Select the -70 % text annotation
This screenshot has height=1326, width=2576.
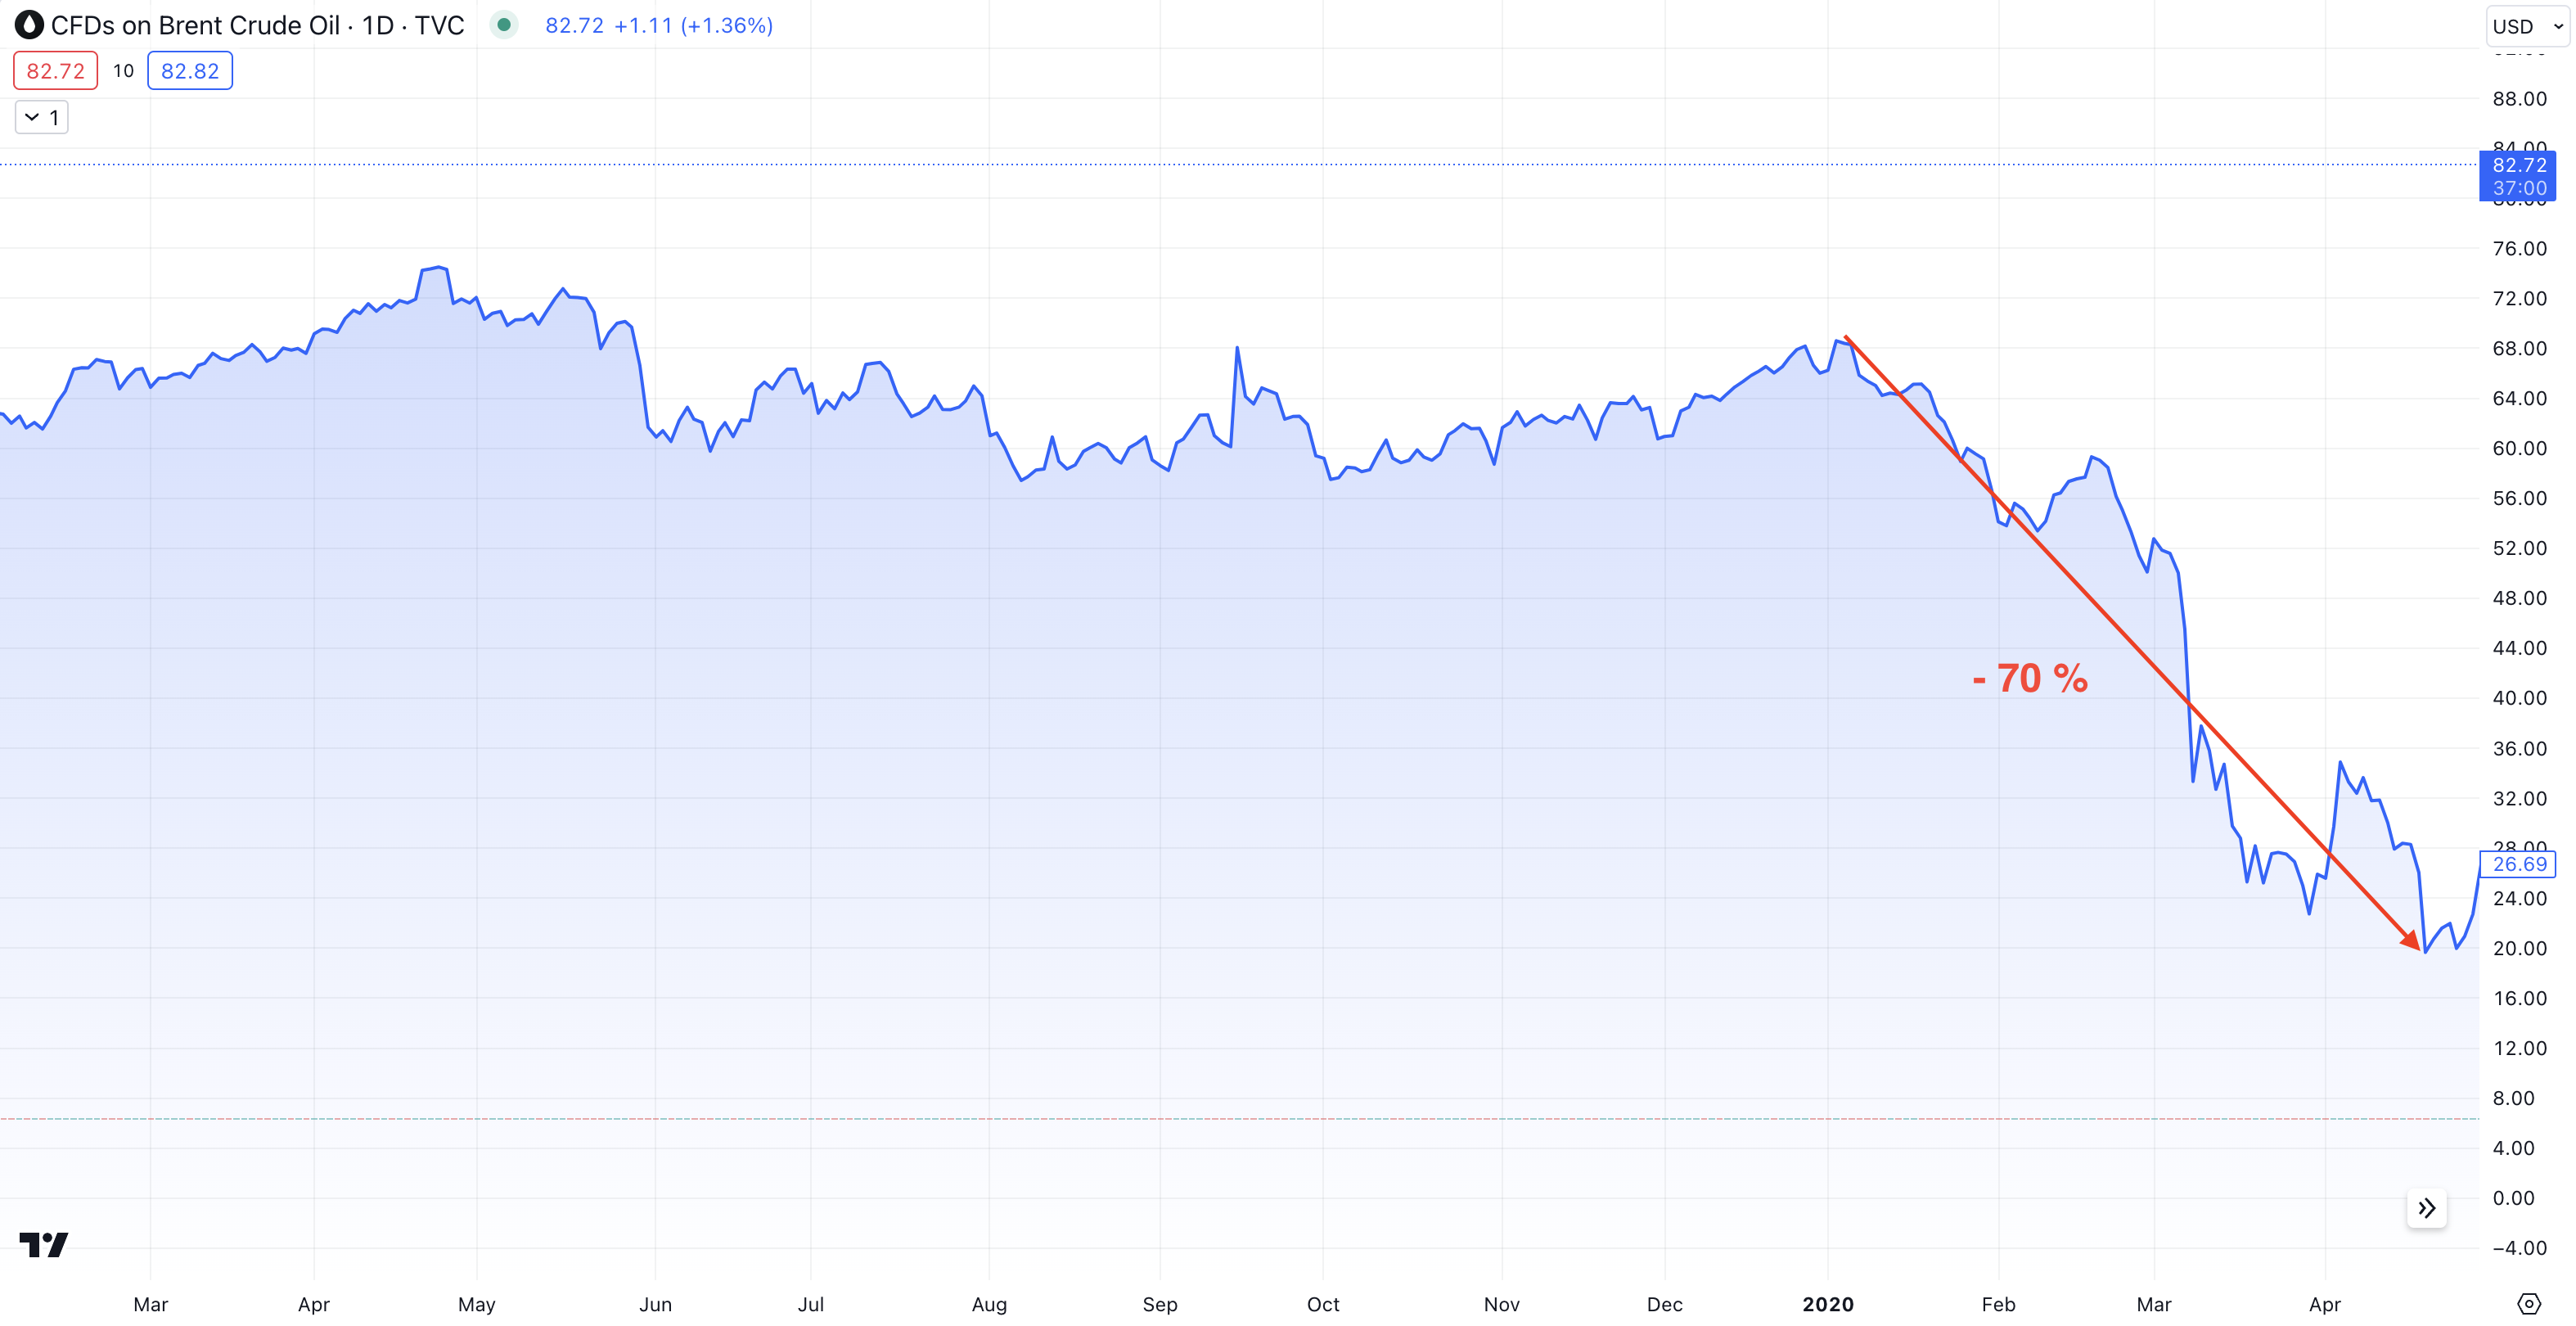2030,679
